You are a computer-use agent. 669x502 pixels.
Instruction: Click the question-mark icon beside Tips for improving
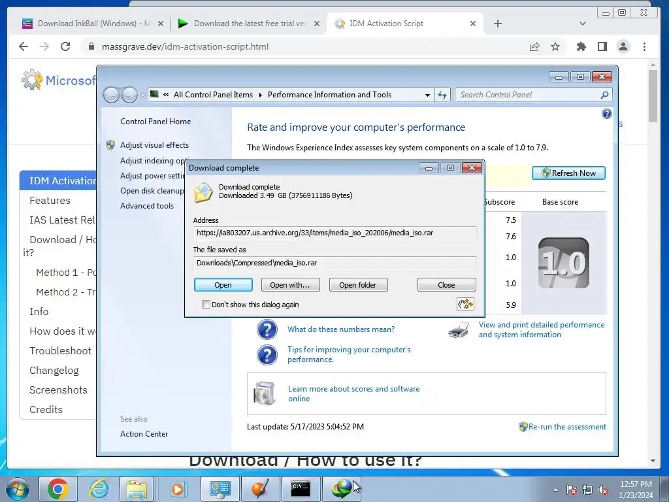click(x=267, y=355)
